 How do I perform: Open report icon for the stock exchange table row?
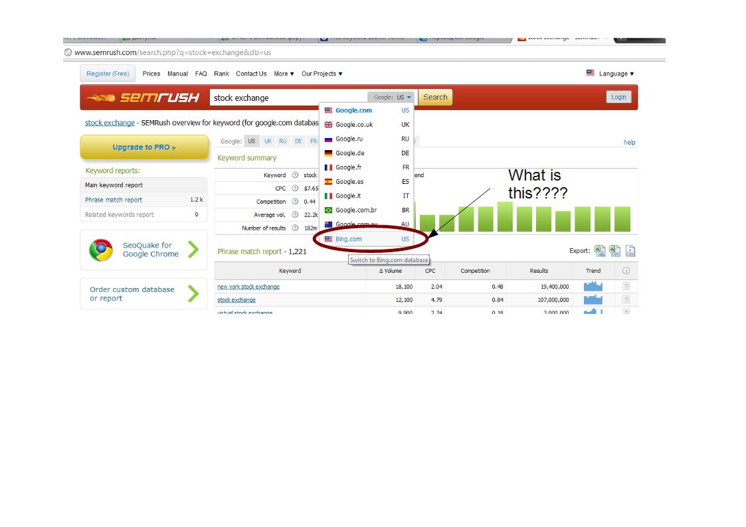tap(626, 300)
